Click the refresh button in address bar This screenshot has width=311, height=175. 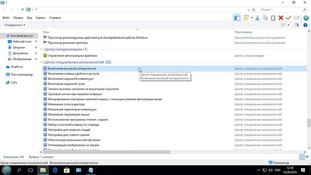coord(254,10)
